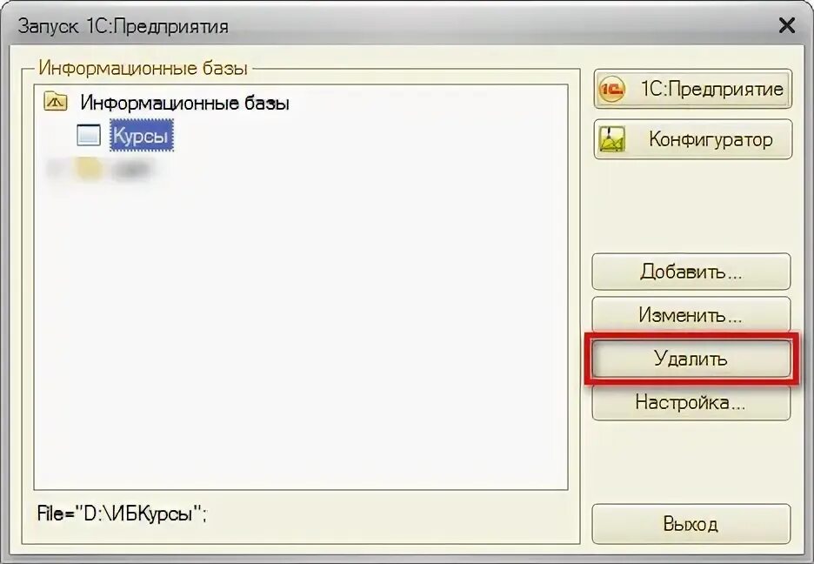
Task: Click the Запуск 1С:Предприятия title bar text
Action: point(123,26)
